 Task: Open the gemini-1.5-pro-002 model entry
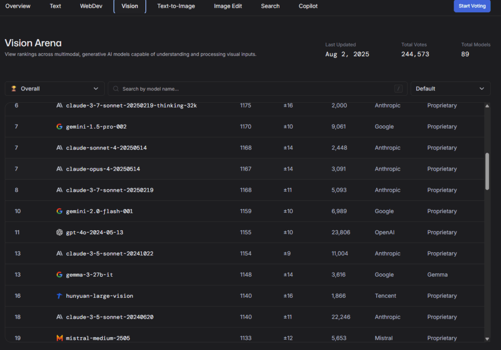(96, 127)
